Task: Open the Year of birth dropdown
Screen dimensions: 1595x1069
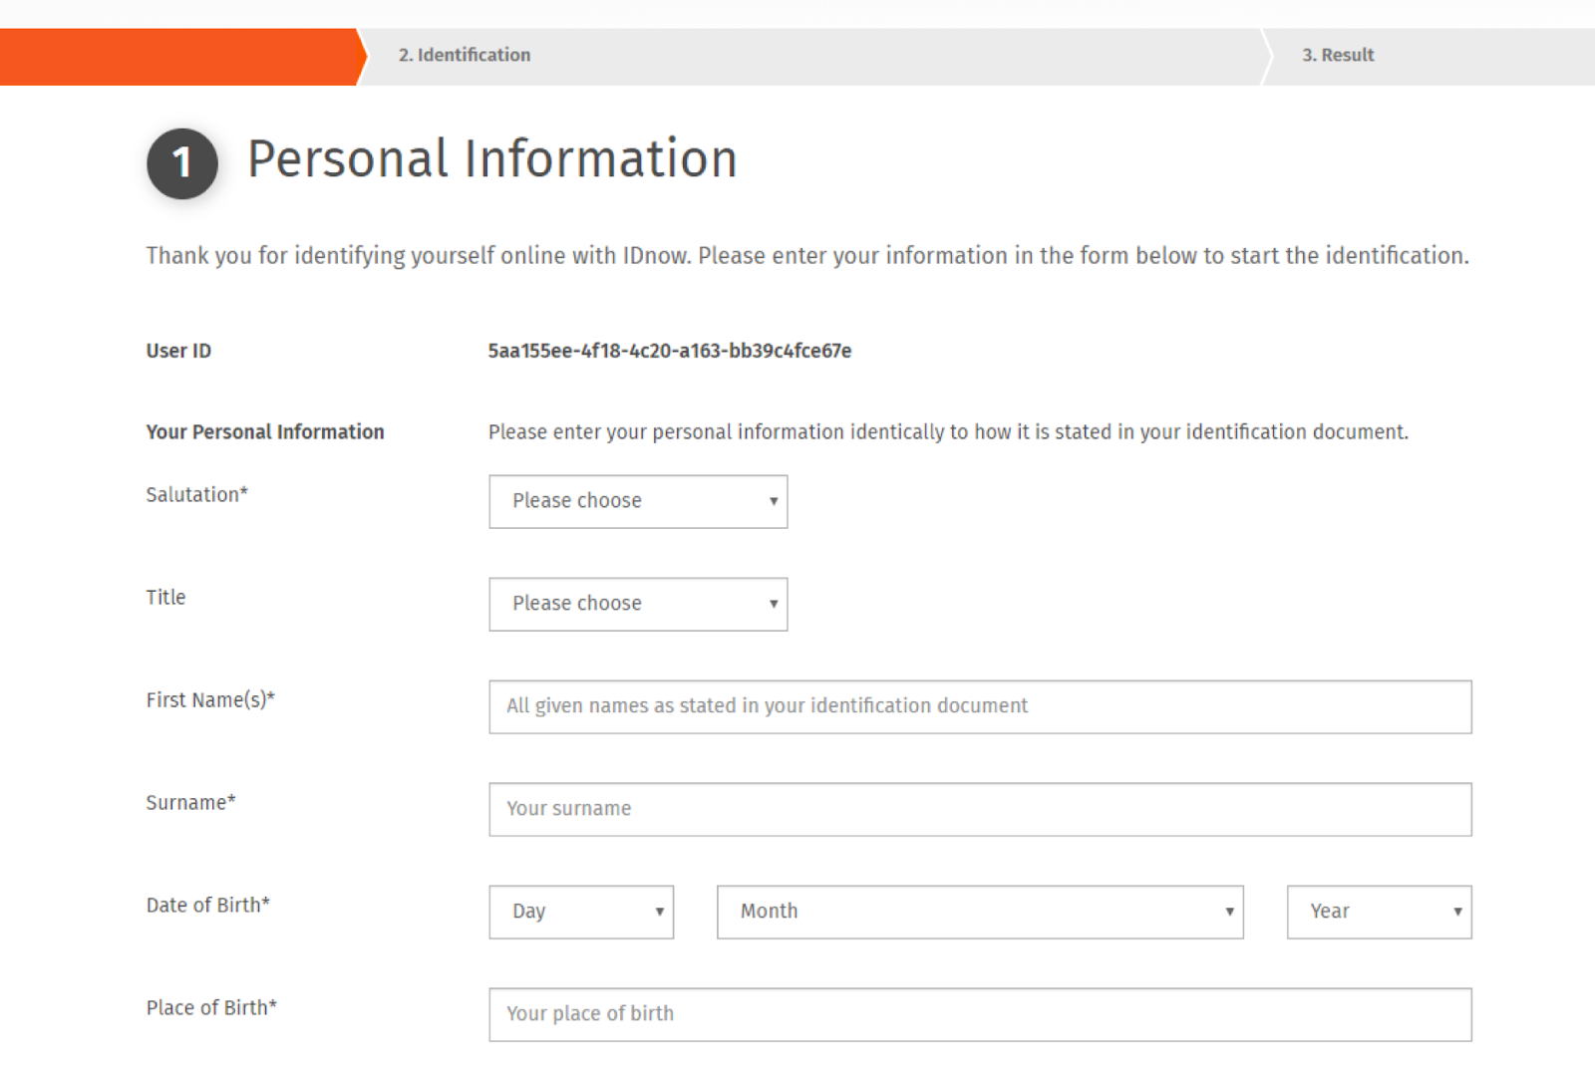Action: [x=1379, y=912]
